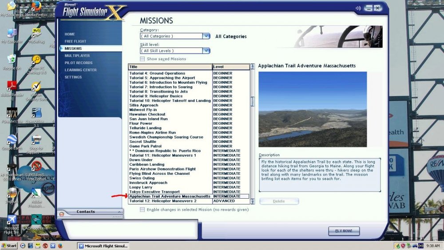
Task: Open LEARNING CENTER in sidebar
Action: click(x=80, y=70)
